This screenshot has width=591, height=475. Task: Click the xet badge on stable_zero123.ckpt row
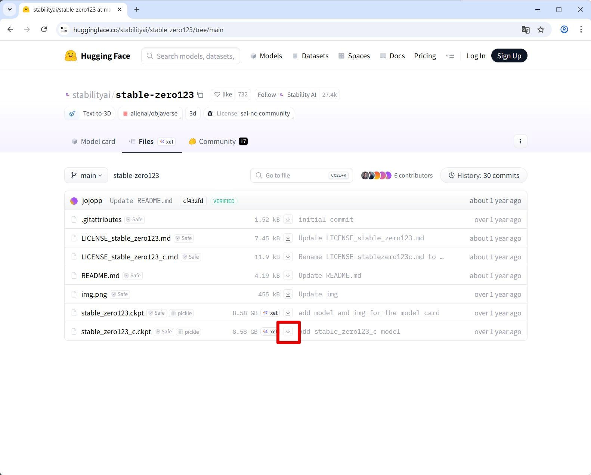click(270, 313)
